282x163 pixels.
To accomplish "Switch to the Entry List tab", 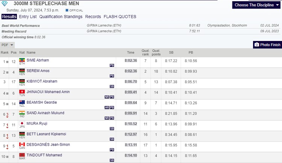I will click(x=28, y=17).
